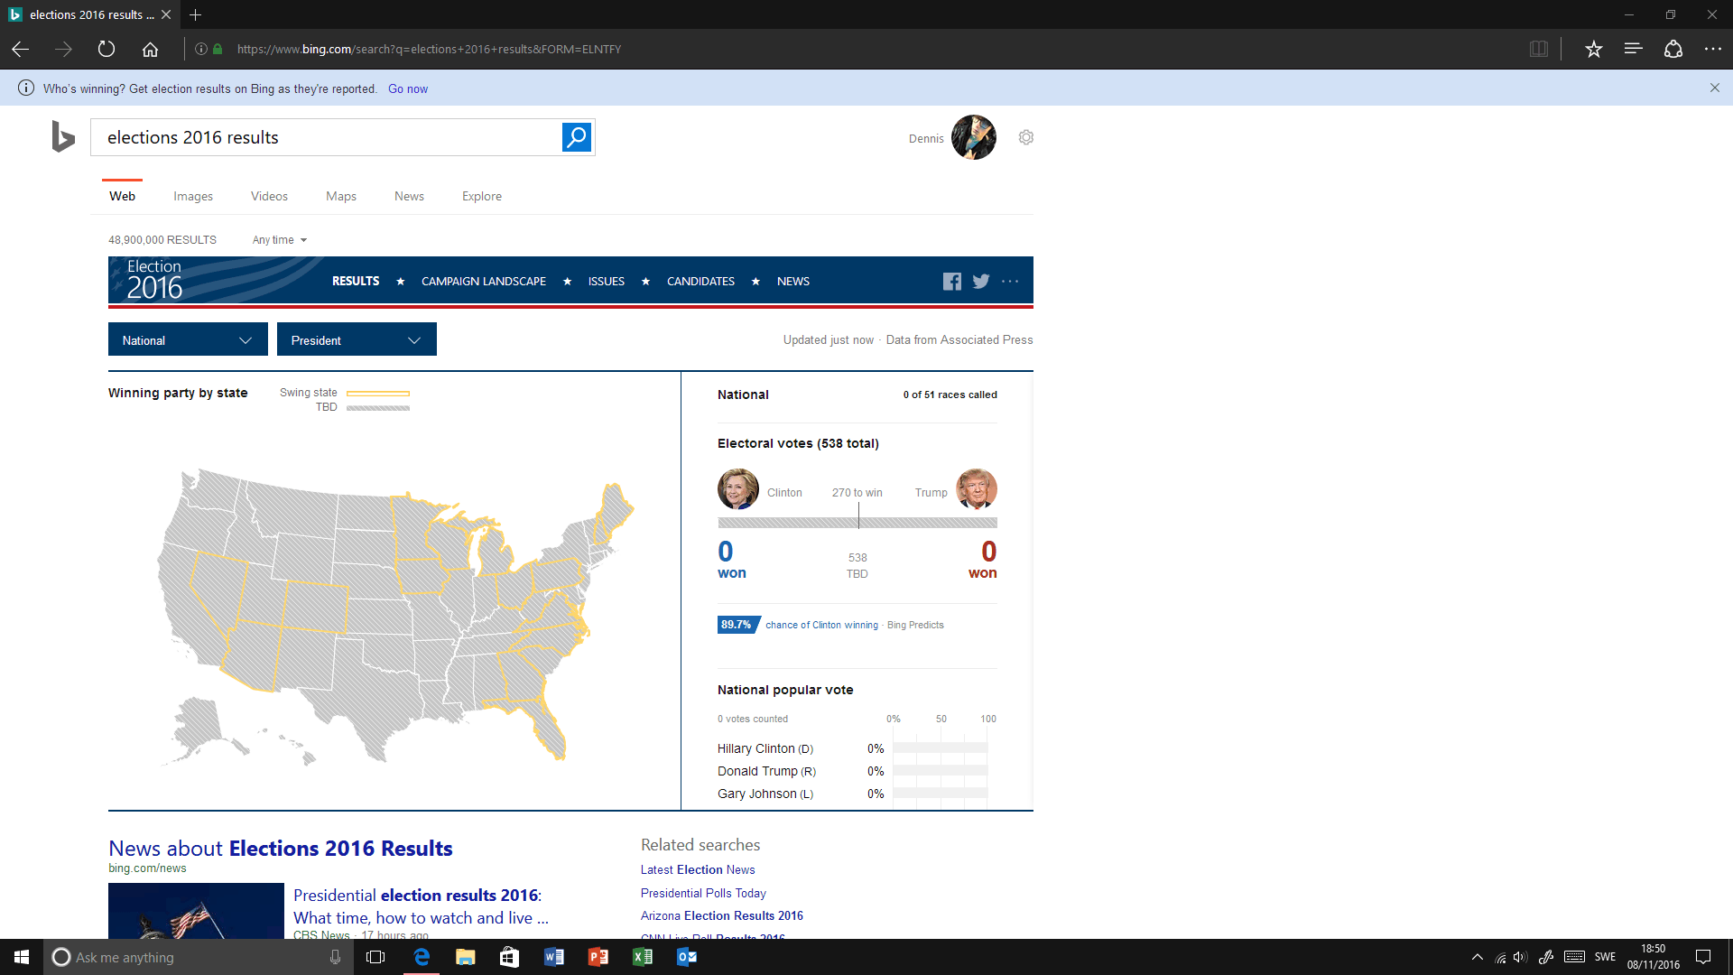Click Latest Election News related search
This screenshot has width=1733, height=975.
[698, 869]
